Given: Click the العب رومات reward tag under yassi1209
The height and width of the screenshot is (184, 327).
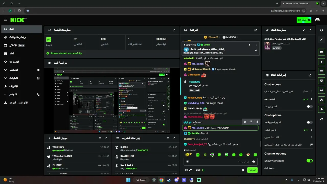Looking at the screenshot, I should tap(195, 90).
